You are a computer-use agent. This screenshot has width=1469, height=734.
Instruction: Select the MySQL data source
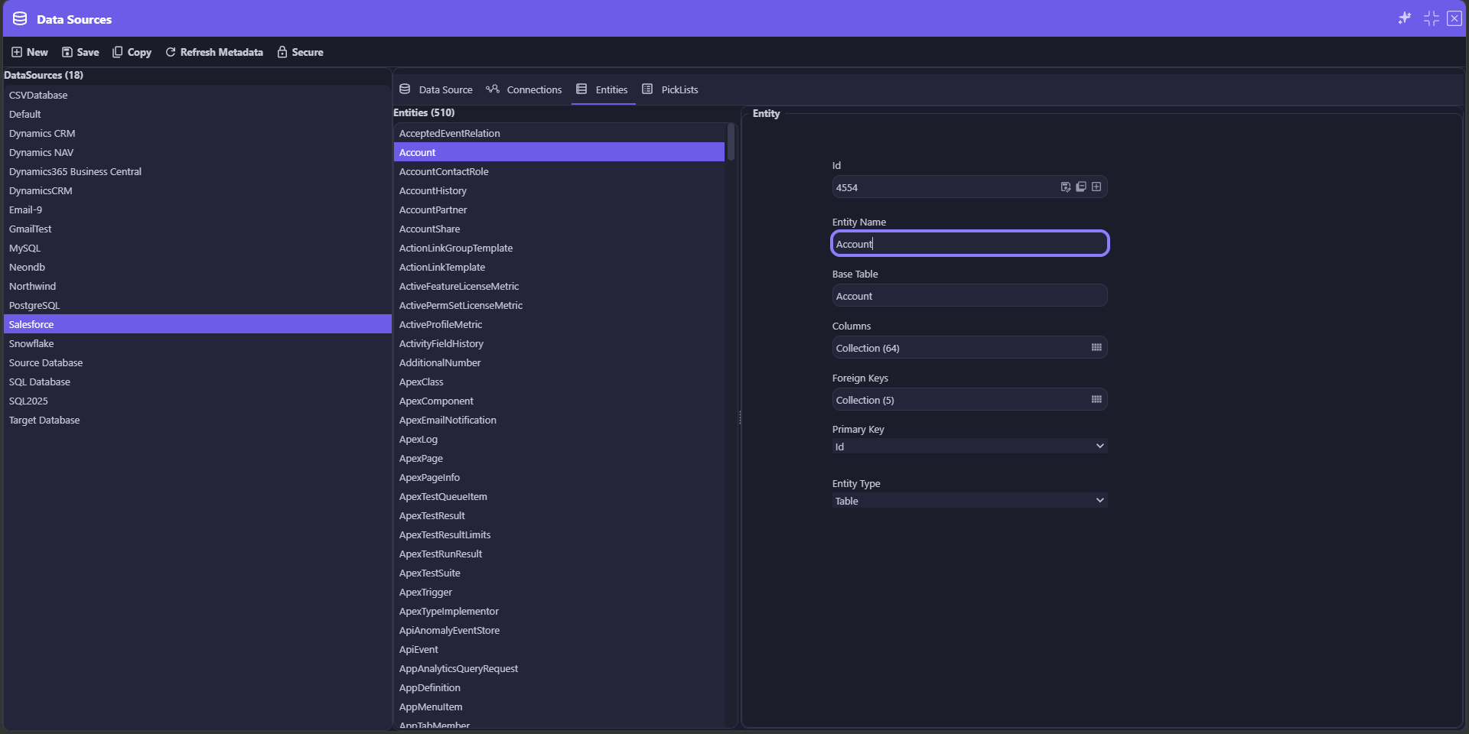click(x=197, y=248)
